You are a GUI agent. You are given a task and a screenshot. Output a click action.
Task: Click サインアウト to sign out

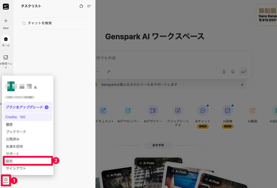point(16,168)
